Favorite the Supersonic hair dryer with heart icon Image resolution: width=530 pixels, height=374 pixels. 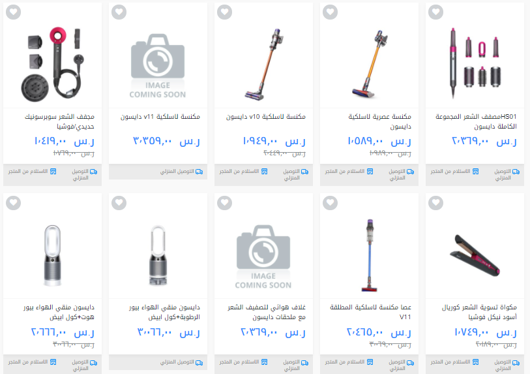(14, 12)
